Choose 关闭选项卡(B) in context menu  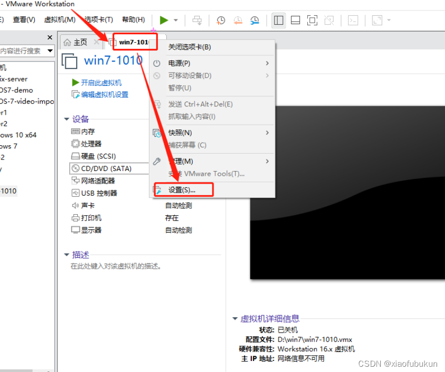(213, 47)
